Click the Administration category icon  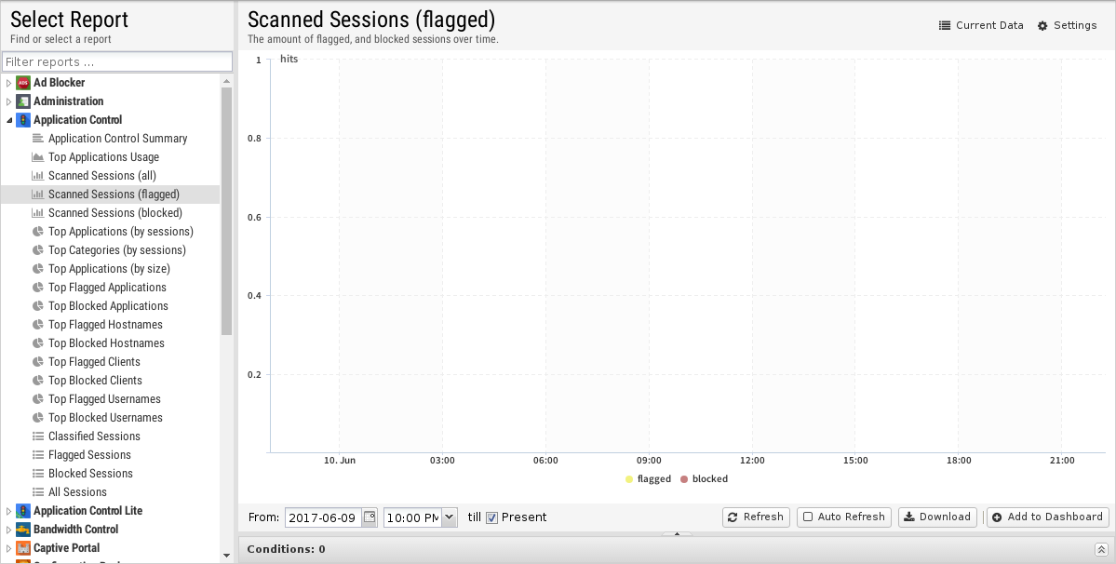22,101
